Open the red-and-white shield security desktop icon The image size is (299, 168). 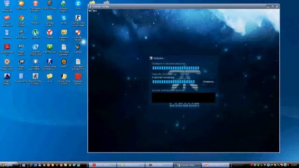78,35
